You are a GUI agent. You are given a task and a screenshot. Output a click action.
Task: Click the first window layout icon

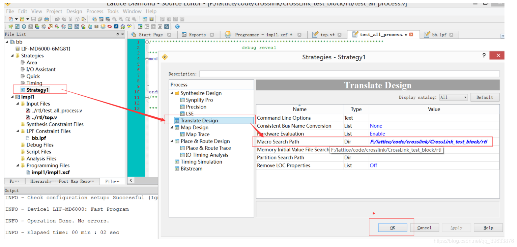[x=140, y=26]
